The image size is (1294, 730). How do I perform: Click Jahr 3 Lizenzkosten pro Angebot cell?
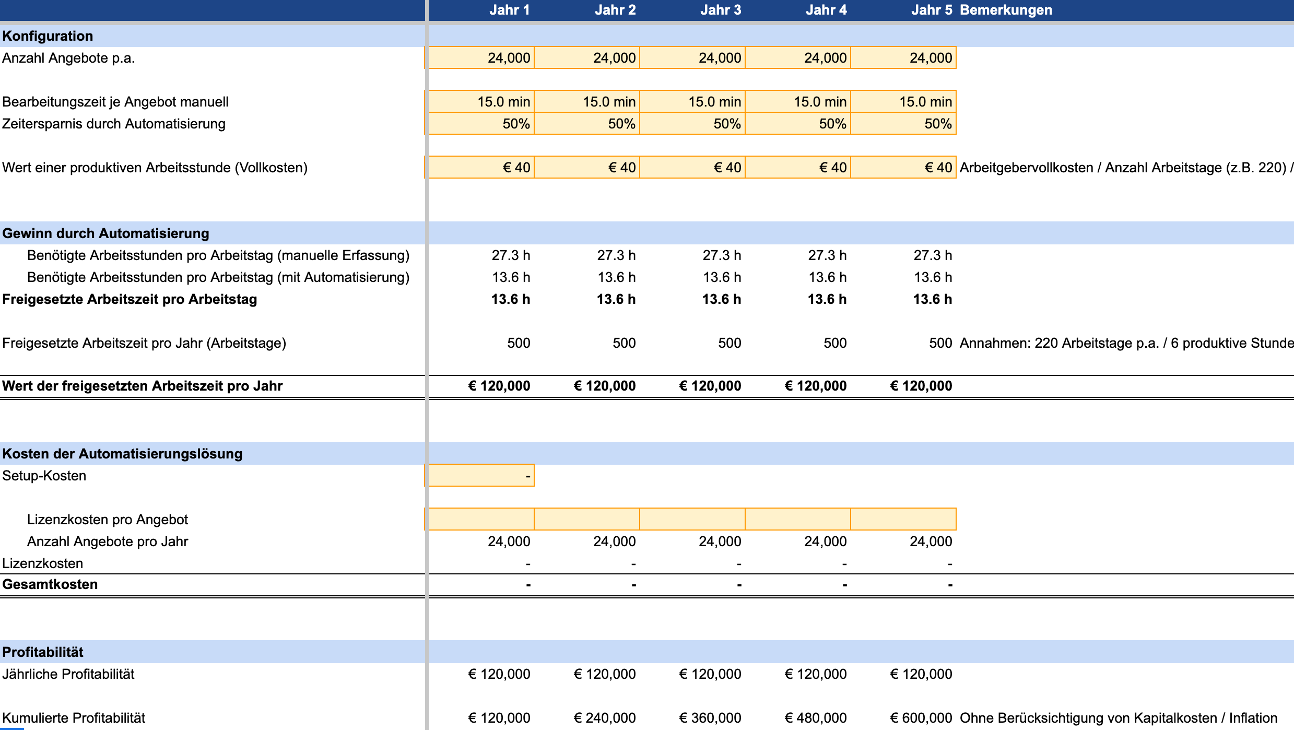pos(692,519)
